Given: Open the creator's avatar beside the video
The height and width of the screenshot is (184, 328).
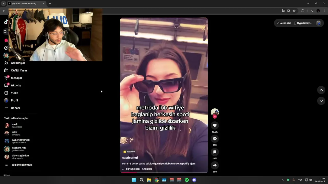Looking at the screenshot, I should coord(215,112).
